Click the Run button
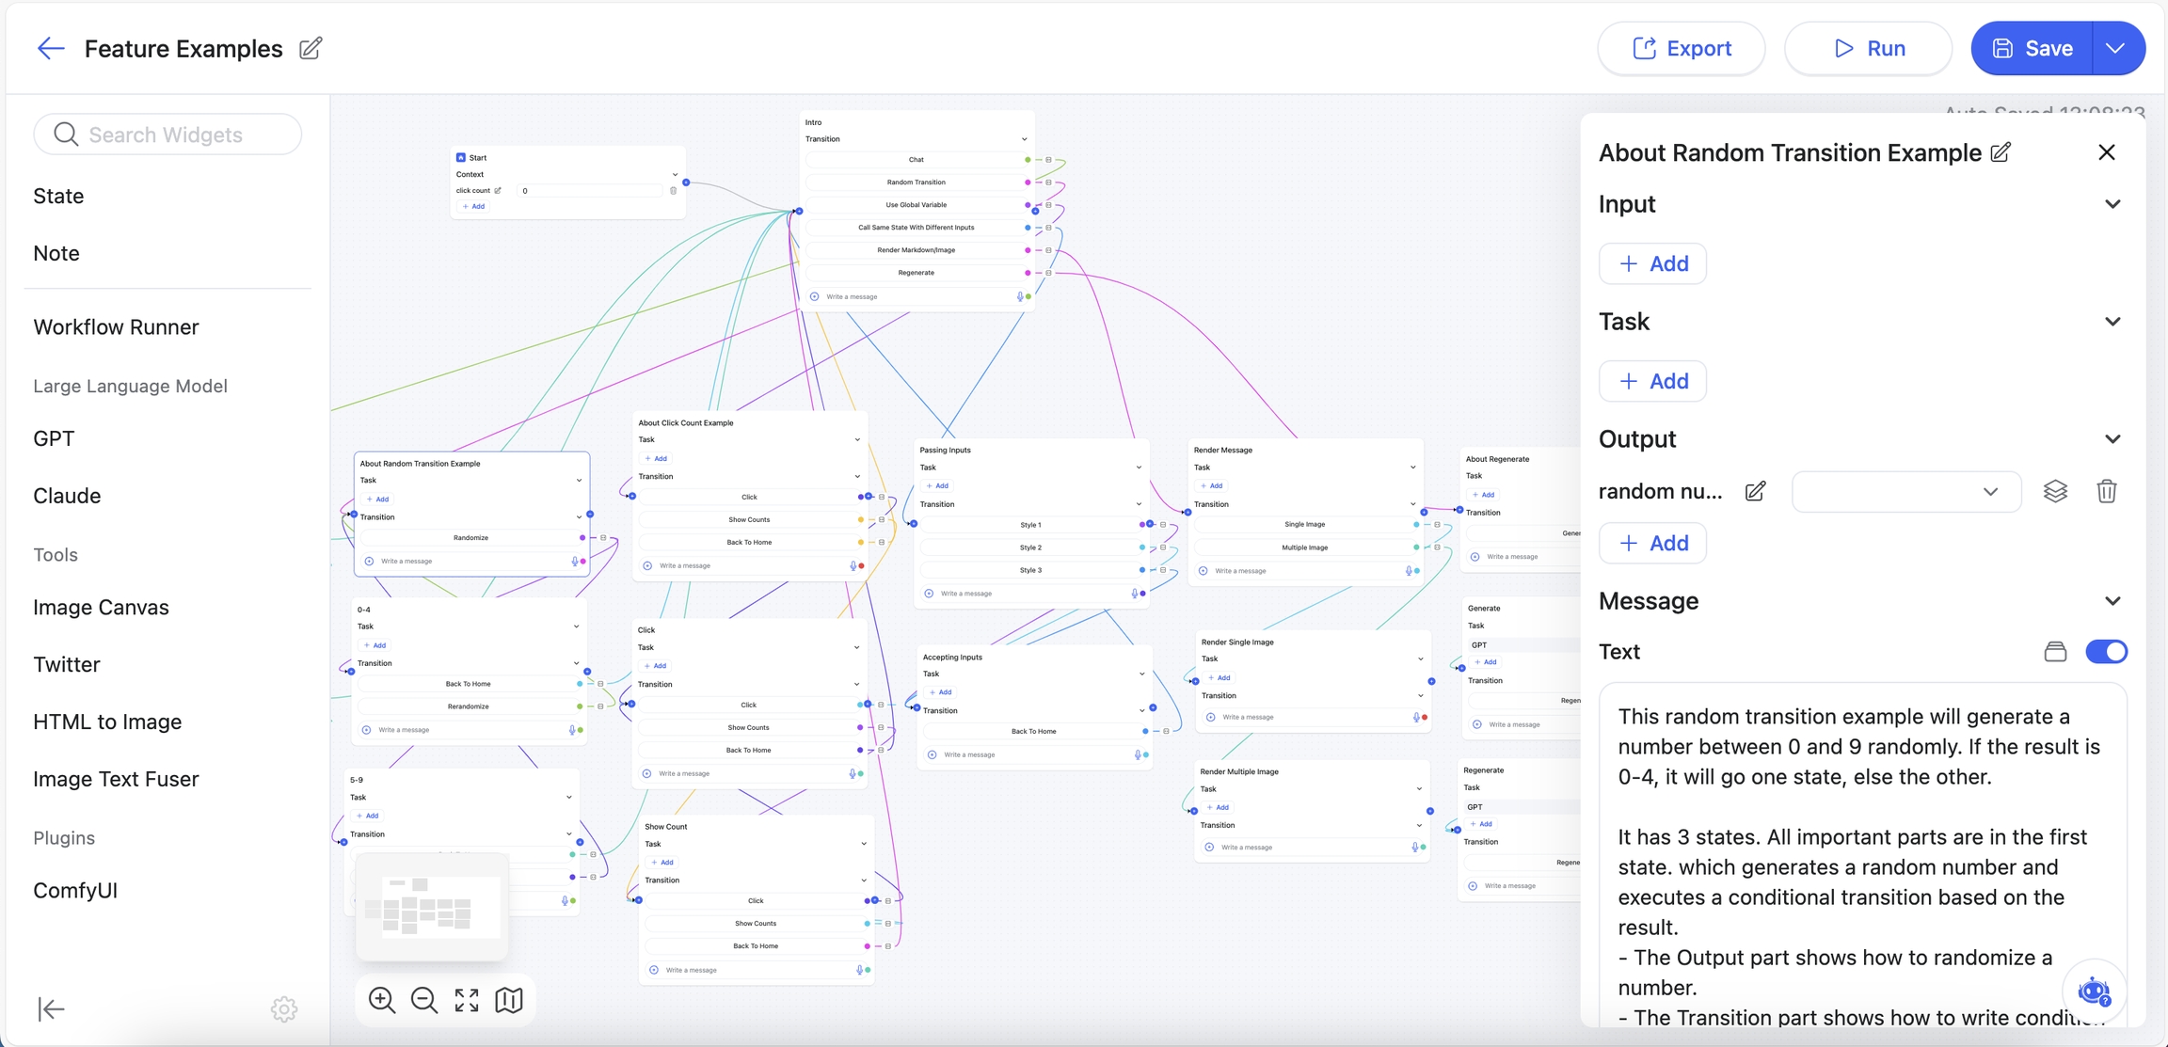 coord(1868,48)
